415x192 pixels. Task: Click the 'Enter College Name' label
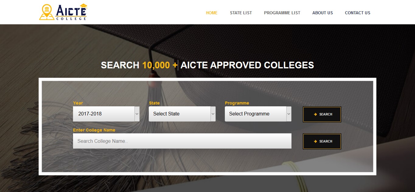pyautogui.click(x=94, y=130)
